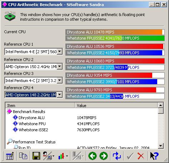Click the greyed-out disconnect computer icon
Image resolution: width=169 pixels, height=163 pixels.
[77, 156]
